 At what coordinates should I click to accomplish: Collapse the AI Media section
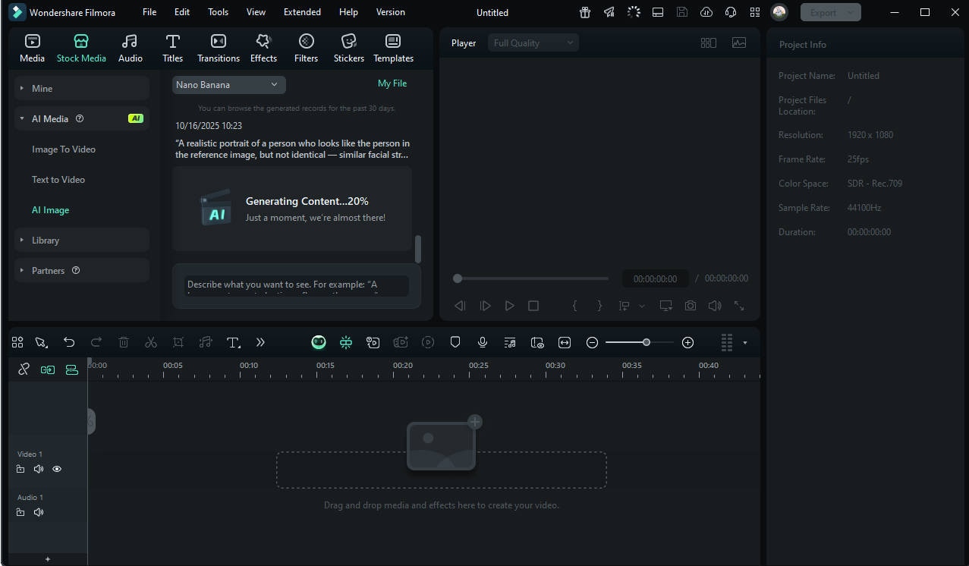click(82, 118)
